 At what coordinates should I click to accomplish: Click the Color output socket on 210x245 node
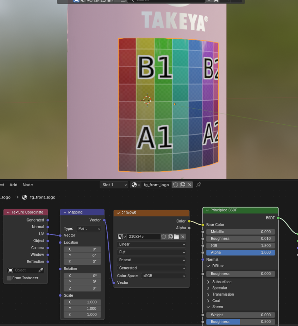tap(189, 221)
